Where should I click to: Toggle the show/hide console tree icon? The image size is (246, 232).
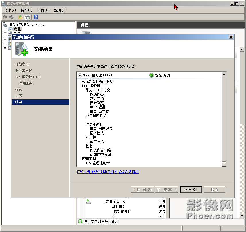click(x=27, y=17)
